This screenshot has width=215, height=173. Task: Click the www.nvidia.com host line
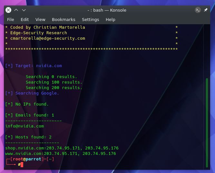click(61, 154)
